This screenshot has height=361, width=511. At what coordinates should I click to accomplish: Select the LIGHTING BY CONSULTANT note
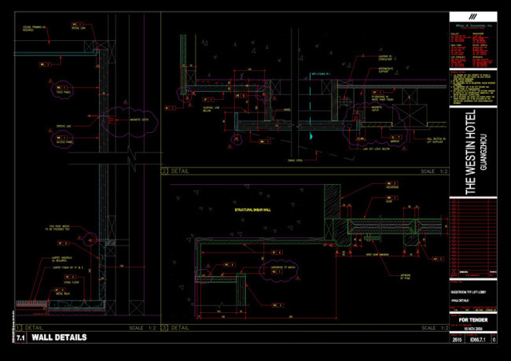(385, 57)
